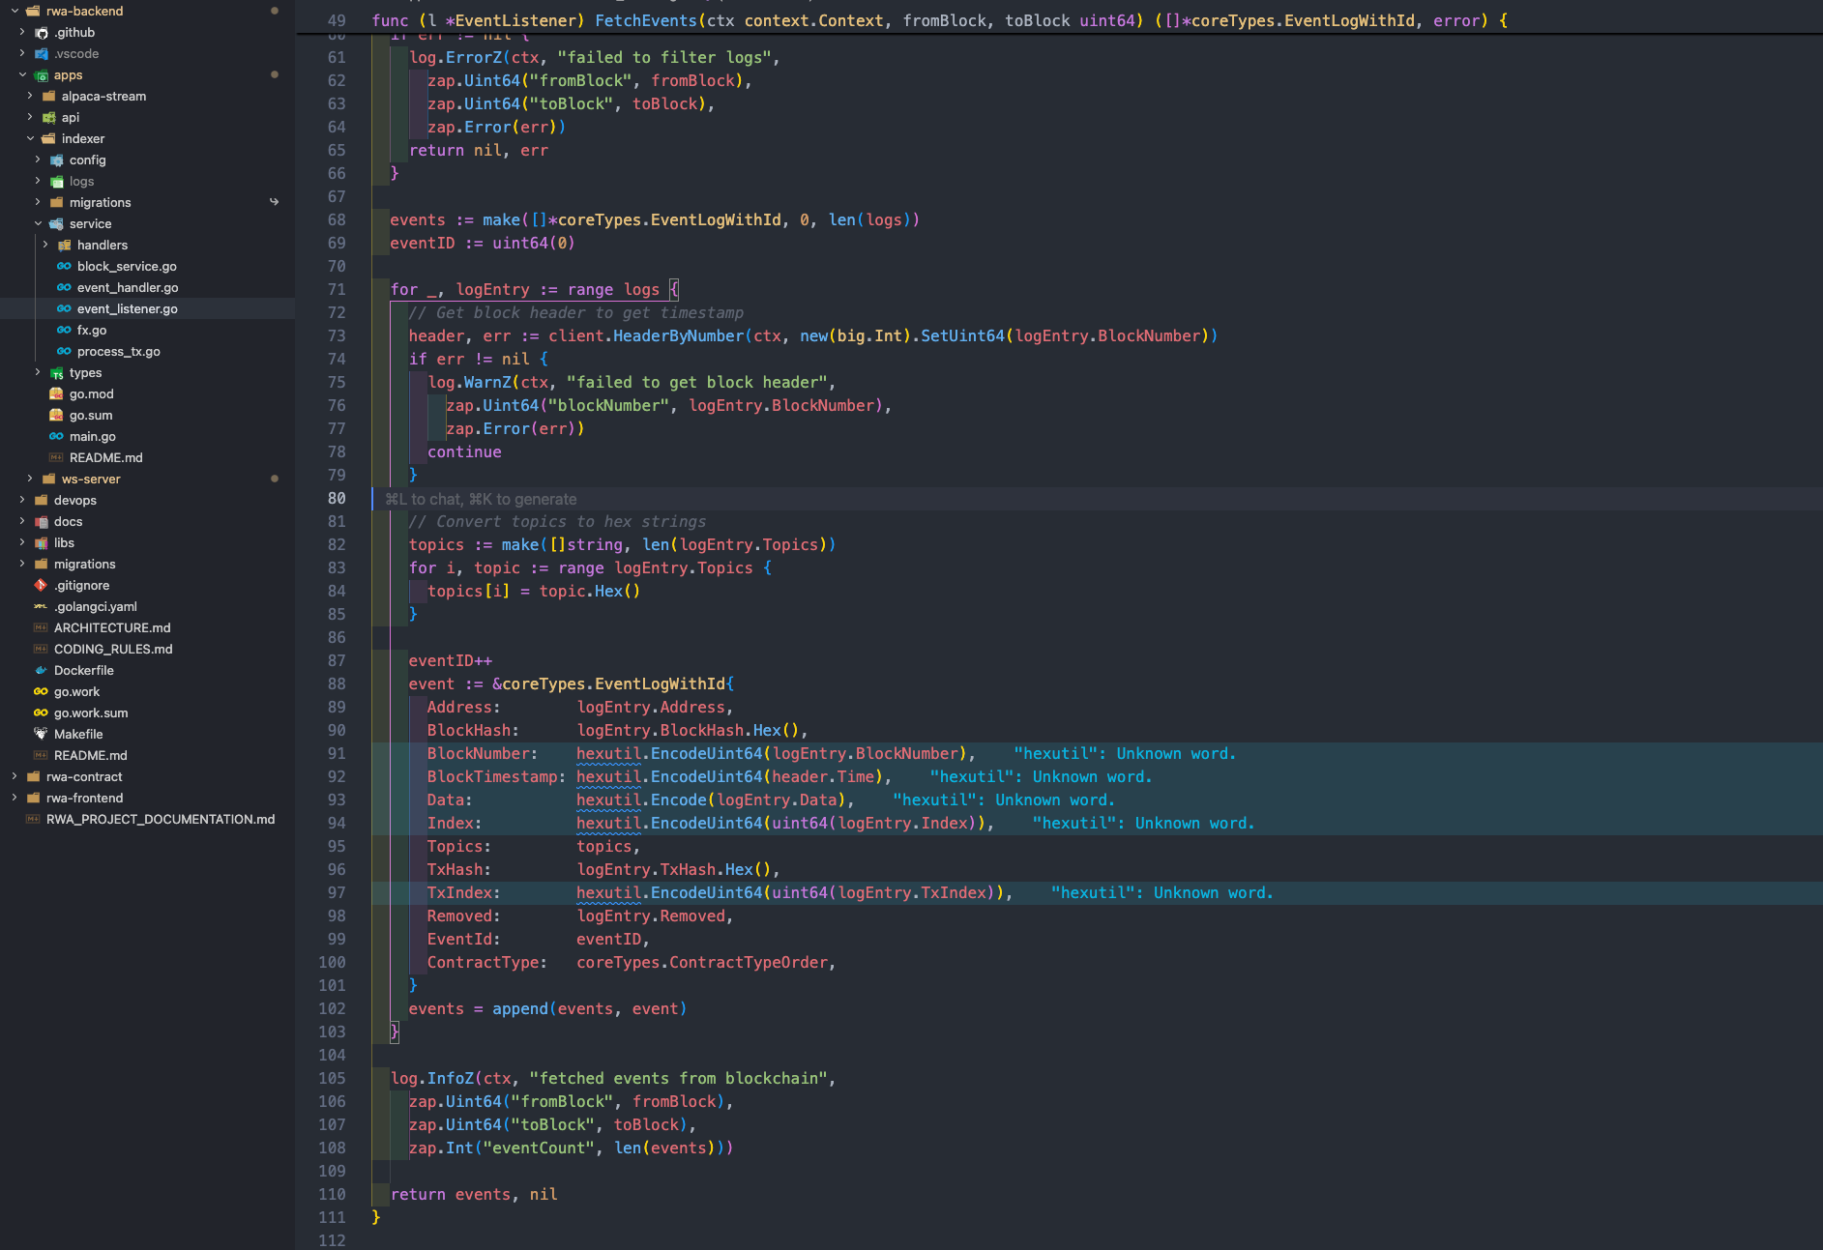Select RWA_PROJECT_DOCUMENTATION.md file
This screenshot has height=1250, width=1823.
[161, 819]
